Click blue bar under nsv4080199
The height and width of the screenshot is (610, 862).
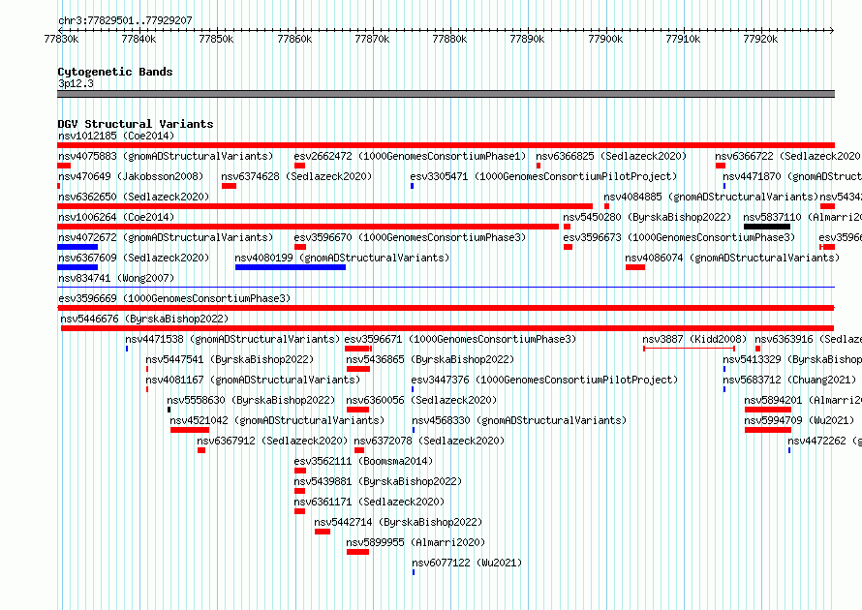coord(291,267)
